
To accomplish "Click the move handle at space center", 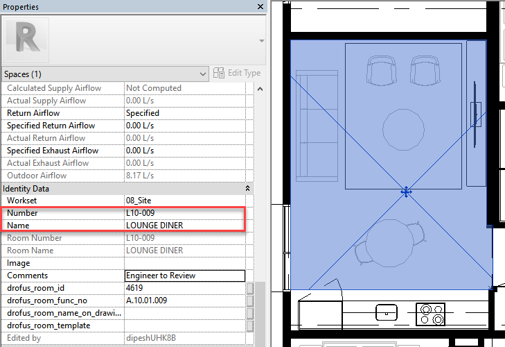I will tap(407, 192).
